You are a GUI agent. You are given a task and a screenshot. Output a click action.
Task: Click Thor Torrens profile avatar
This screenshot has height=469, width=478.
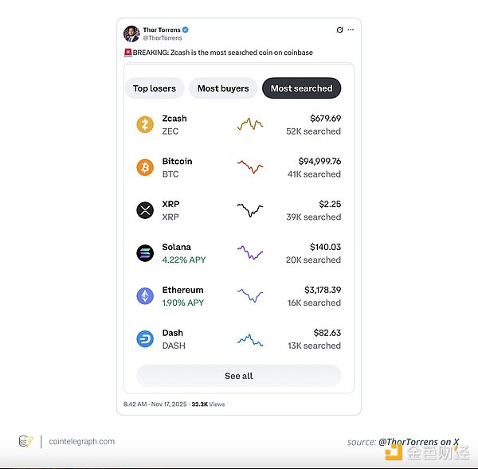[x=131, y=33]
